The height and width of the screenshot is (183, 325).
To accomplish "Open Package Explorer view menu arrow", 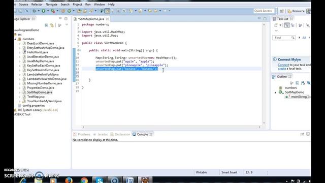I will click(x=67, y=25).
